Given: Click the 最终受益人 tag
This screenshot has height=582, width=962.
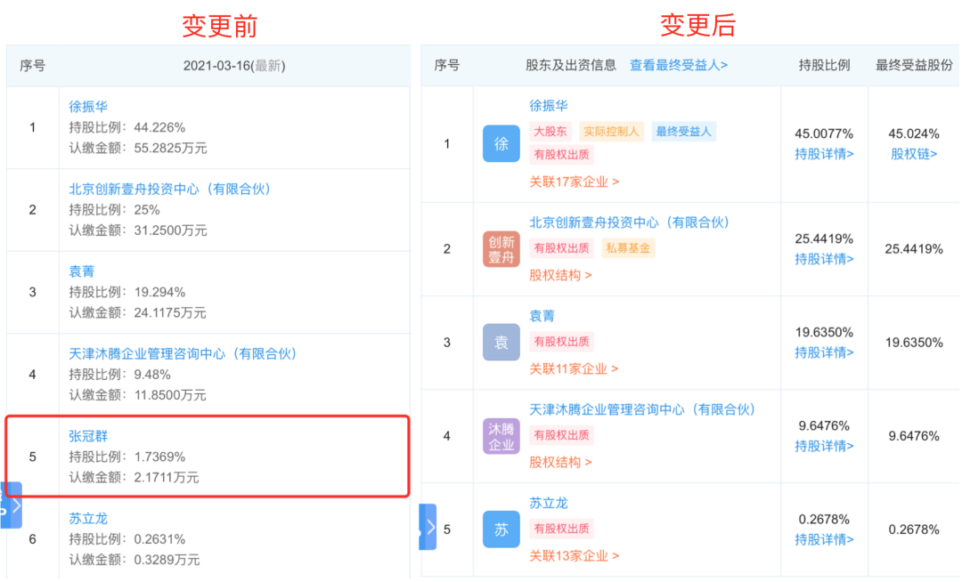Looking at the screenshot, I should point(683,132).
